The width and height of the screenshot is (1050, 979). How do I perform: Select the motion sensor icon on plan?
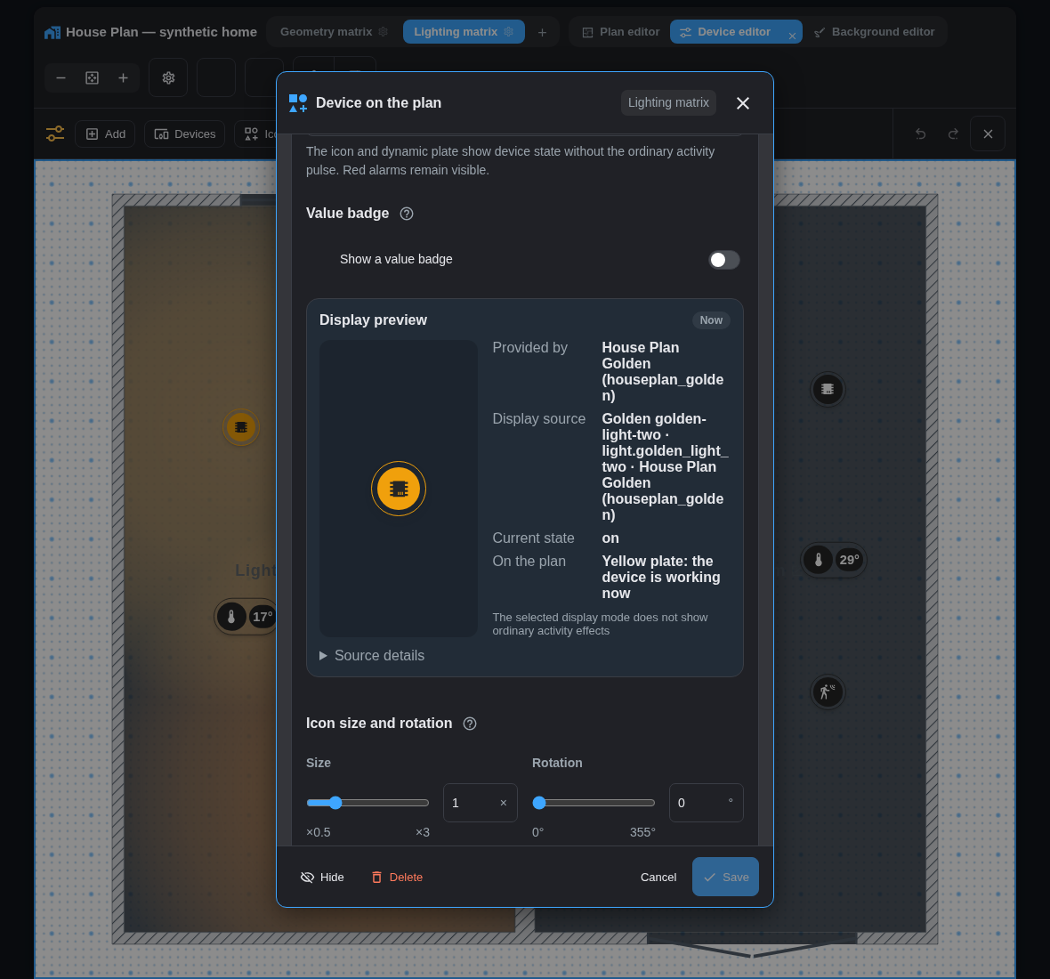coord(828,692)
